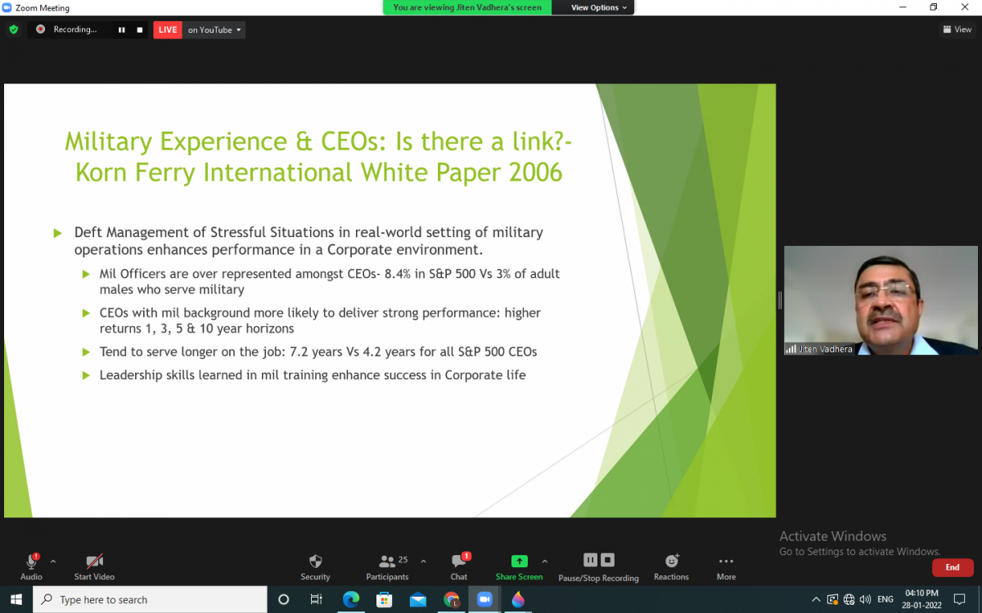Expand share screen options arrow

point(545,562)
